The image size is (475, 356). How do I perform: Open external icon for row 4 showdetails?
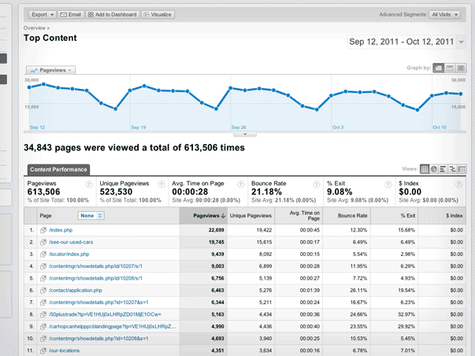[x=43, y=266]
